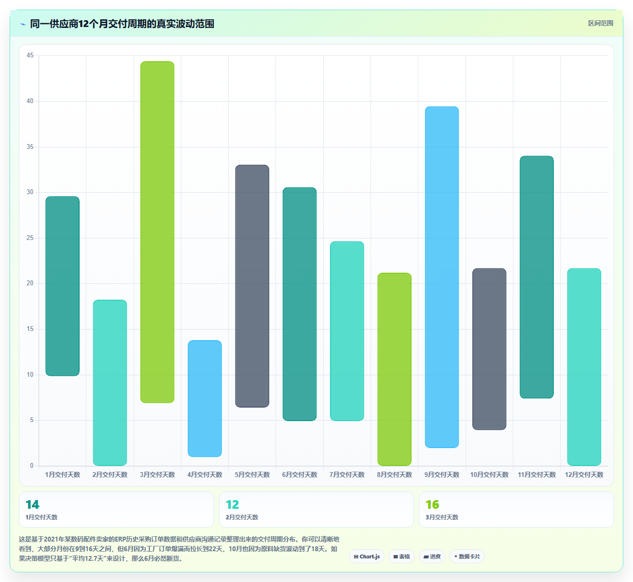Select the gray 5月交付天数 range bar
The image size is (633, 582).
click(x=252, y=286)
